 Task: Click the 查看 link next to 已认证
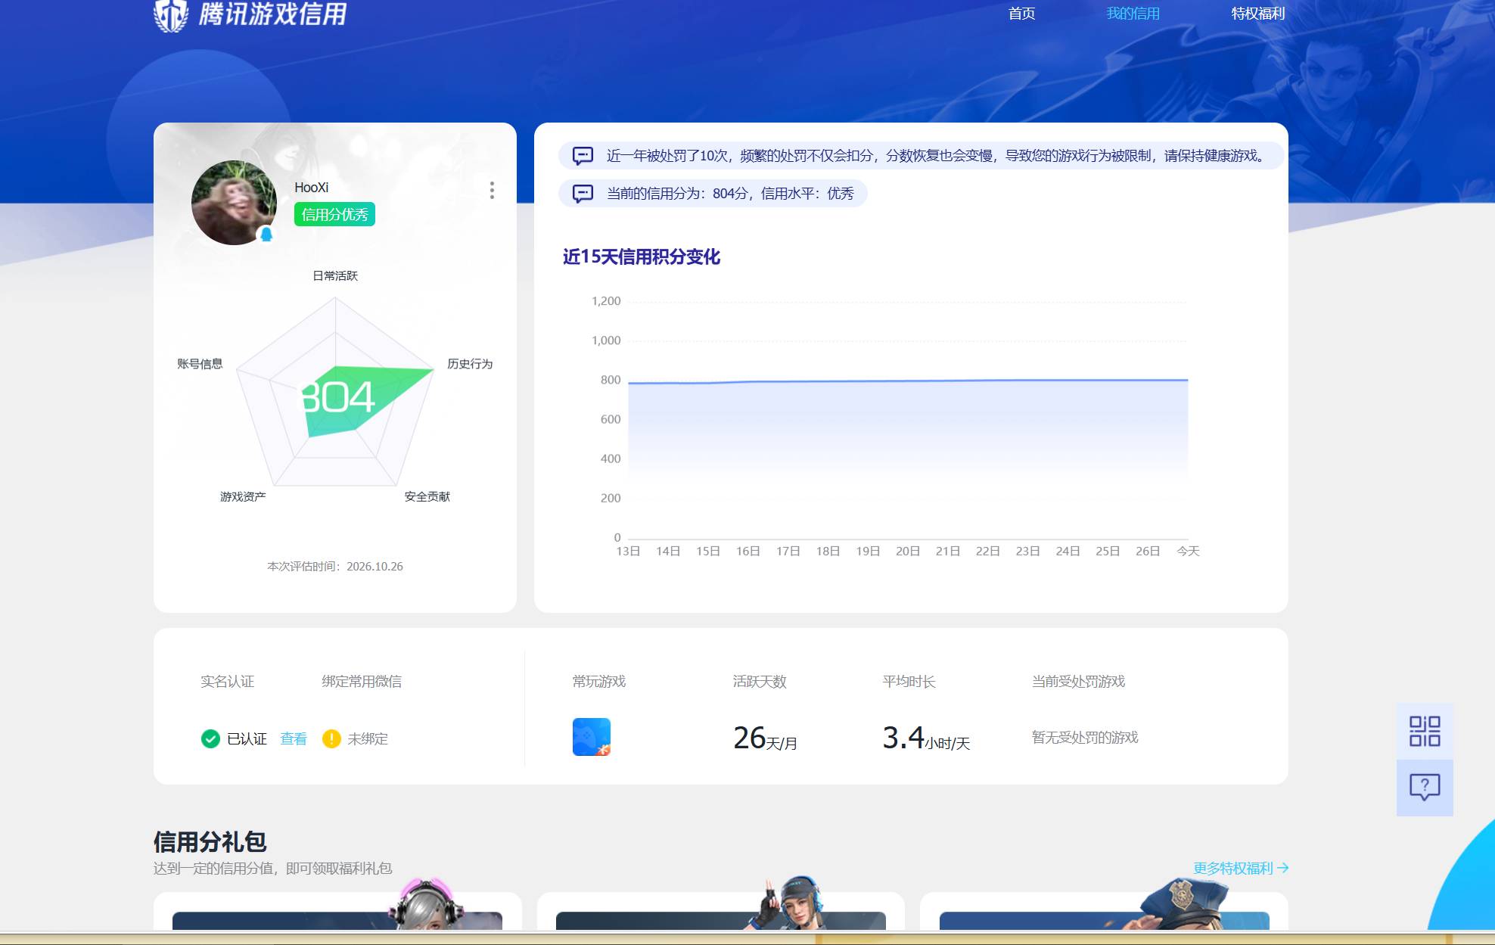click(x=294, y=738)
